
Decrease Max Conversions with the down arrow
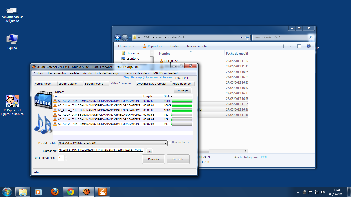point(66,160)
